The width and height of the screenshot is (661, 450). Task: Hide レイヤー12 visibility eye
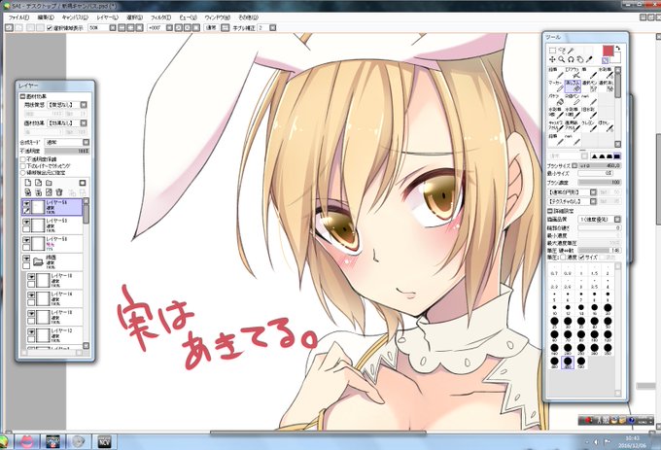tap(31, 332)
